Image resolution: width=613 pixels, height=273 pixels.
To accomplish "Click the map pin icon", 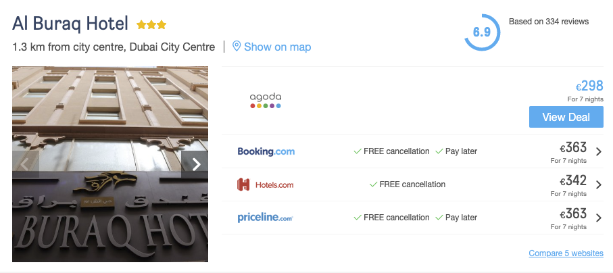I will click(x=237, y=47).
